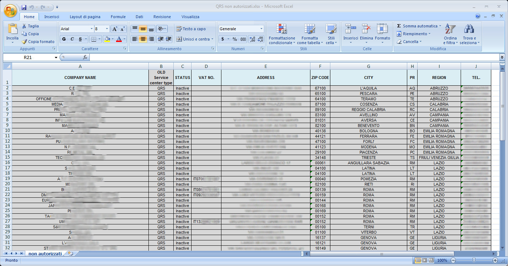Switch to Dati ribbon tab

140,17
